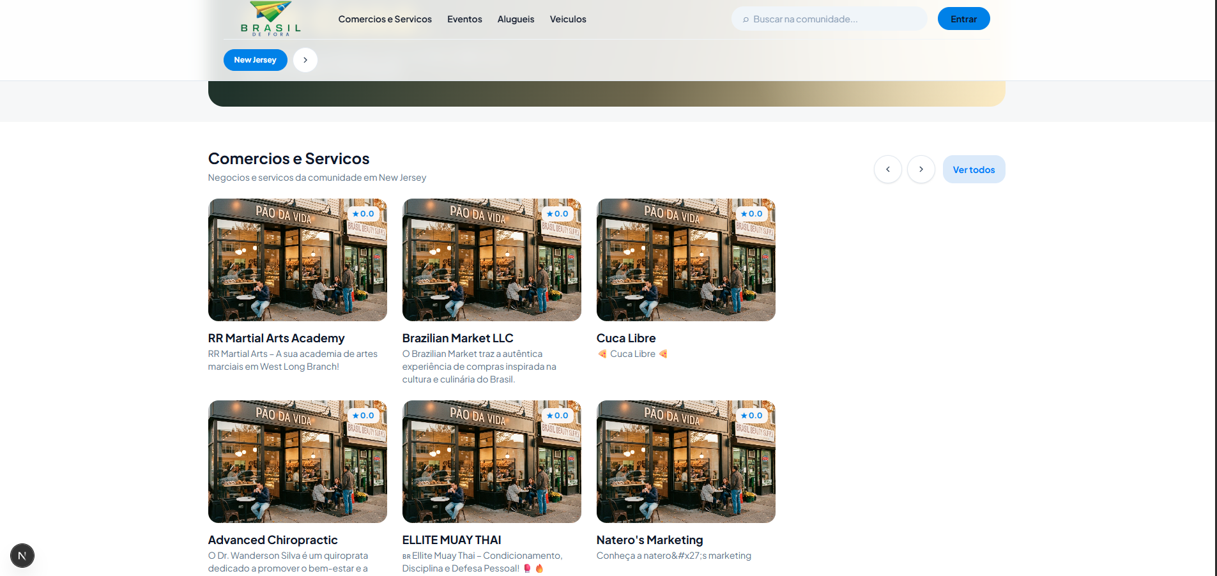
Task: Click the 'RR Martial Arts – A sua academia' description
Action: coord(293,360)
